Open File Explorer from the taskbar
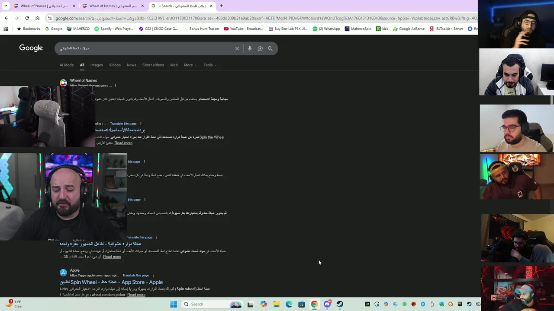The height and width of the screenshot is (311, 554). pyautogui.click(x=276, y=304)
